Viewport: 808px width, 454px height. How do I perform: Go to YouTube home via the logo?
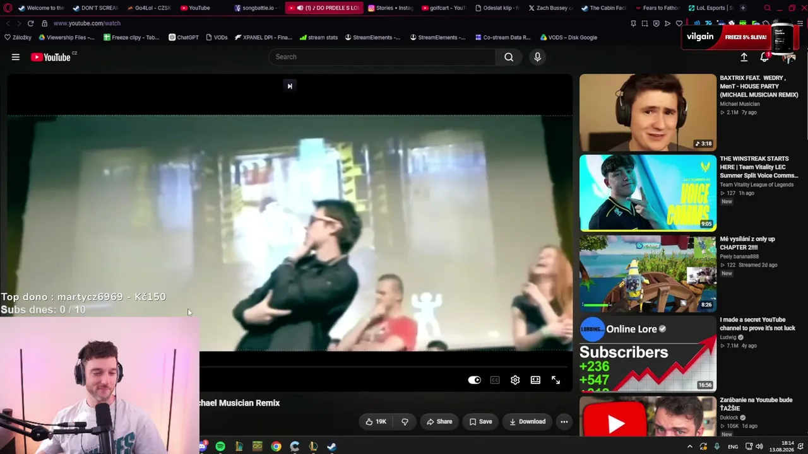pos(50,57)
